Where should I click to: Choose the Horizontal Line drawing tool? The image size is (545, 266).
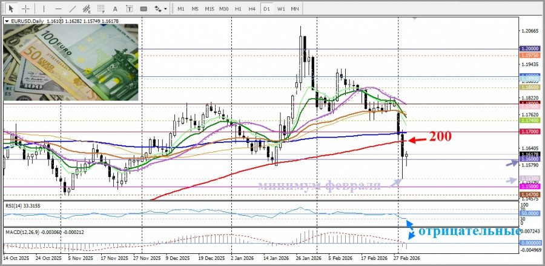pyautogui.click(x=58, y=8)
